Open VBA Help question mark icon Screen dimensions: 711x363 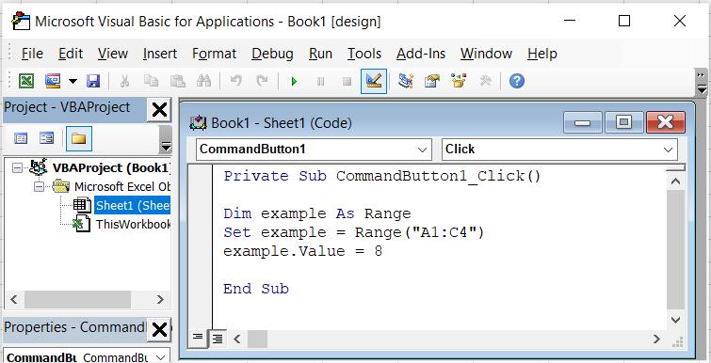pos(517,82)
